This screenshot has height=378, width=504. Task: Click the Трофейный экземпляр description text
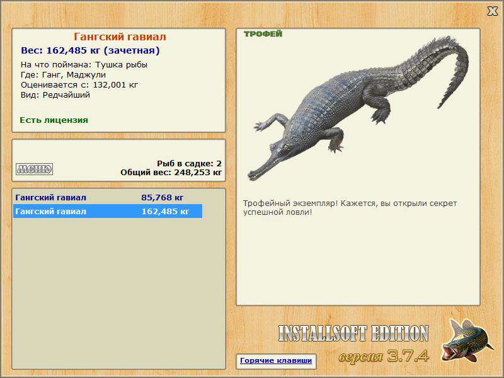pyautogui.click(x=350, y=208)
